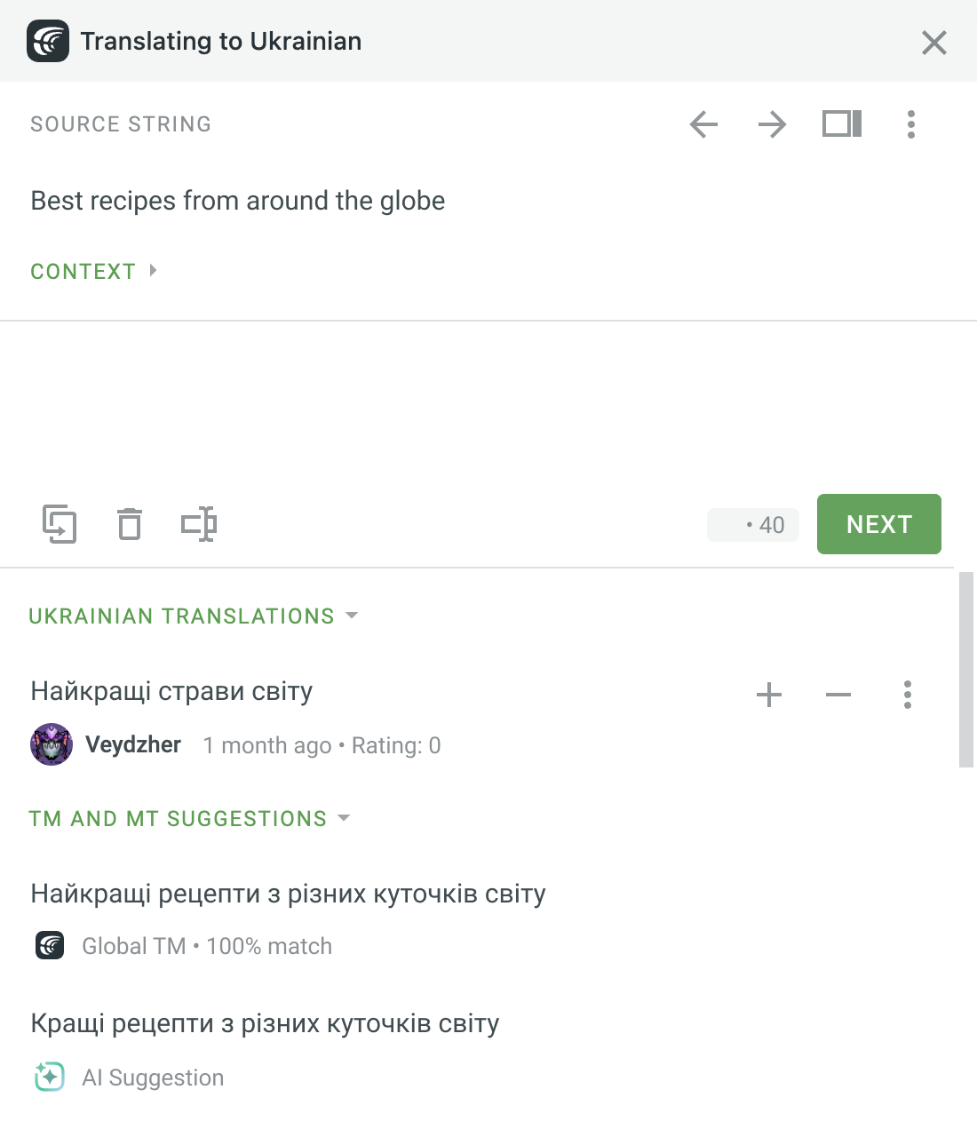
Task: Collapse the TM AND MT SUGGESTIONS section
Action: tap(344, 818)
